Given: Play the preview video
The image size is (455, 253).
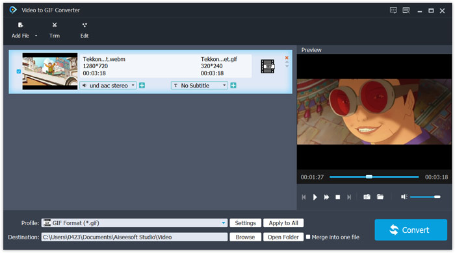Looking at the screenshot, I should coord(315,197).
